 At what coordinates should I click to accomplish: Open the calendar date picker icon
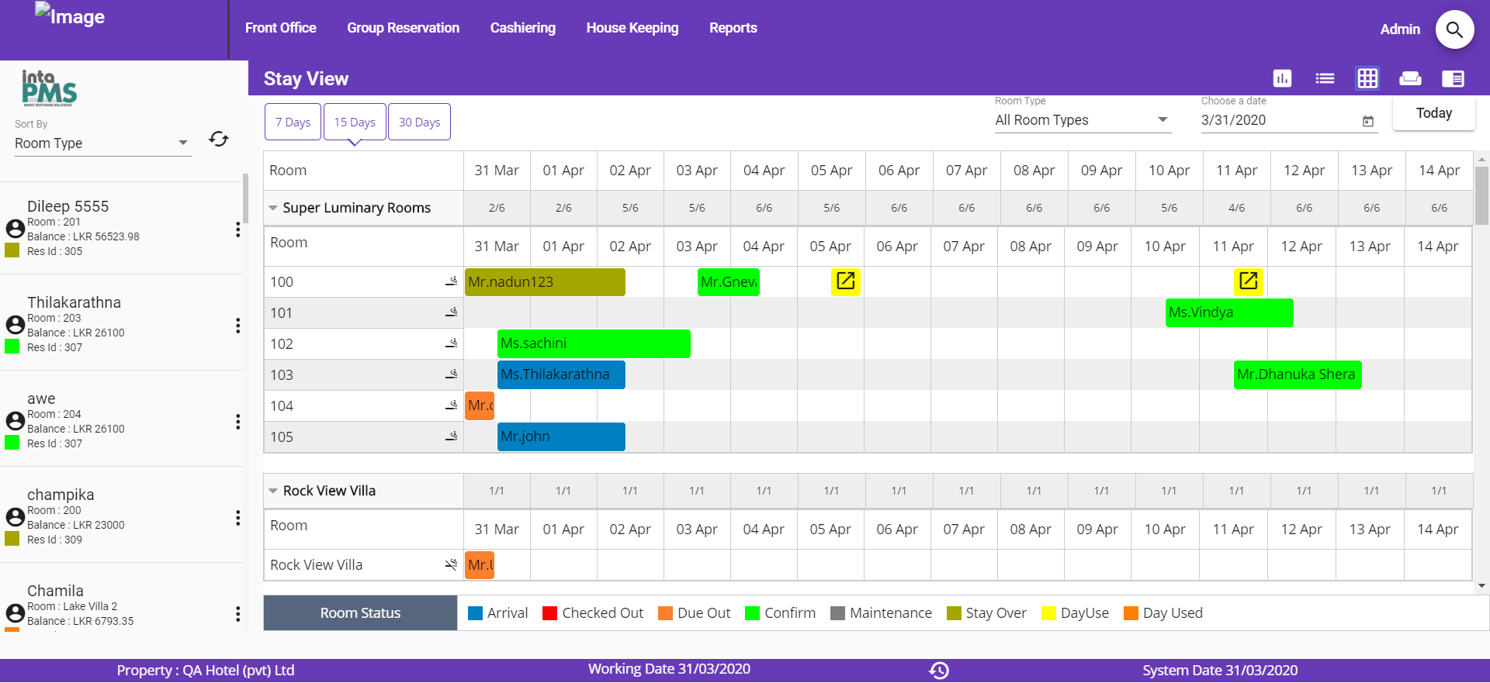click(x=1367, y=121)
